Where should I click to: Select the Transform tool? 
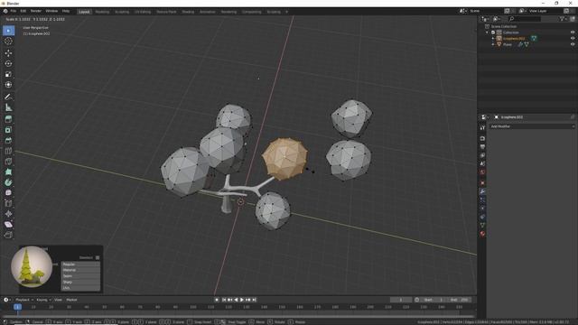8,85
